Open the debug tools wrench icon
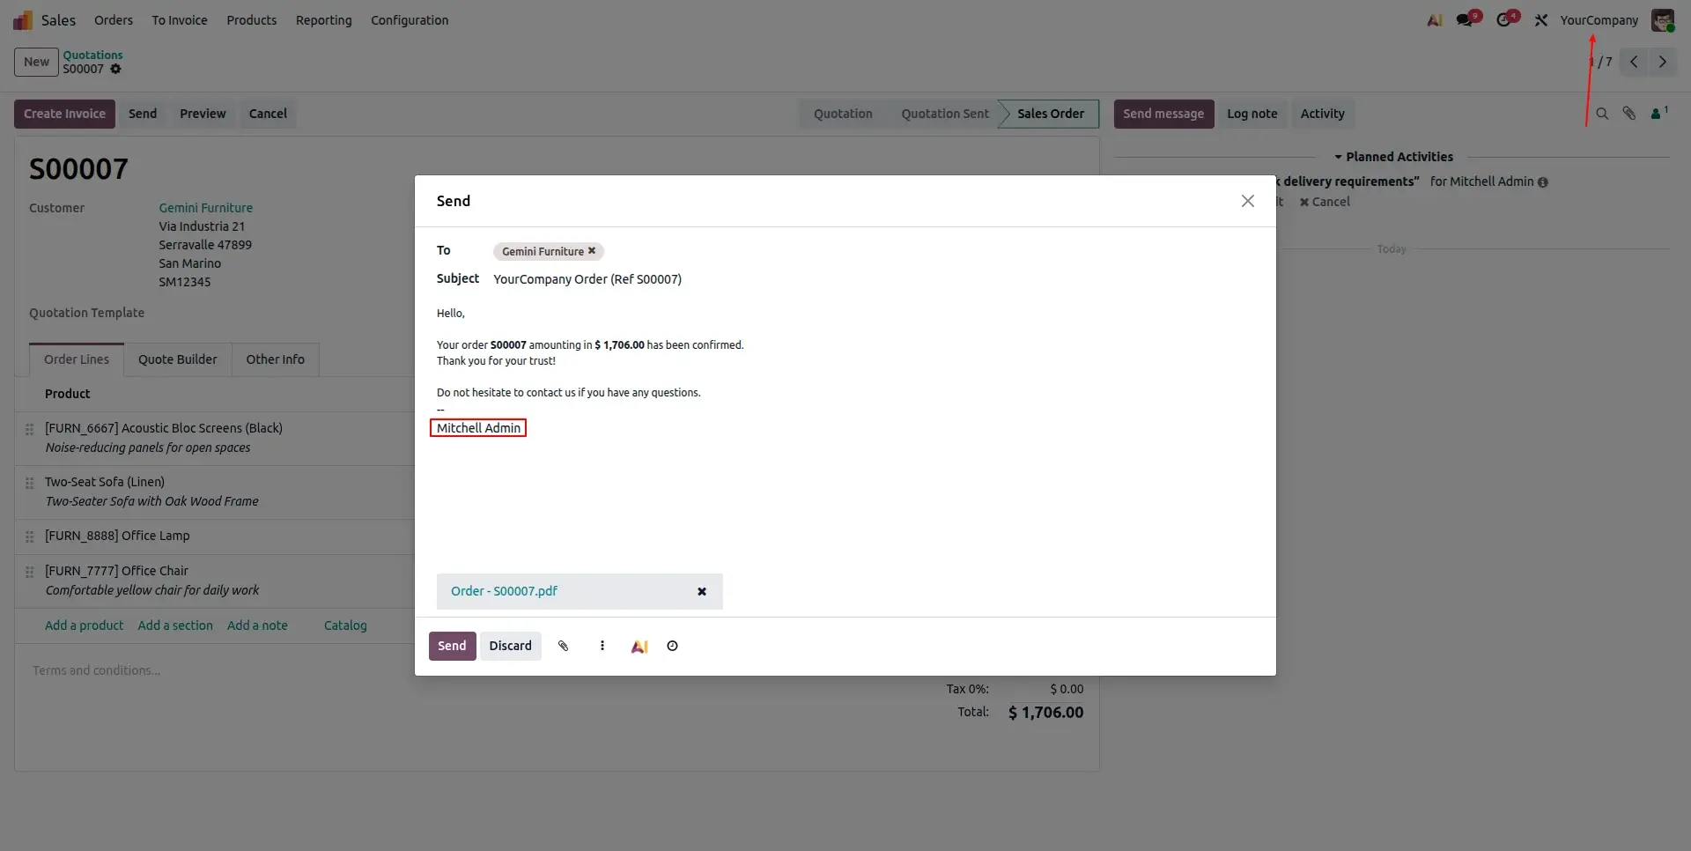The width and height of the screenshot is (1691, 851). coord(1540,20)
